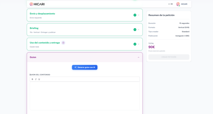
Task: Toggle italic formatting in the script editor
Action: click(x=36, y=79)
